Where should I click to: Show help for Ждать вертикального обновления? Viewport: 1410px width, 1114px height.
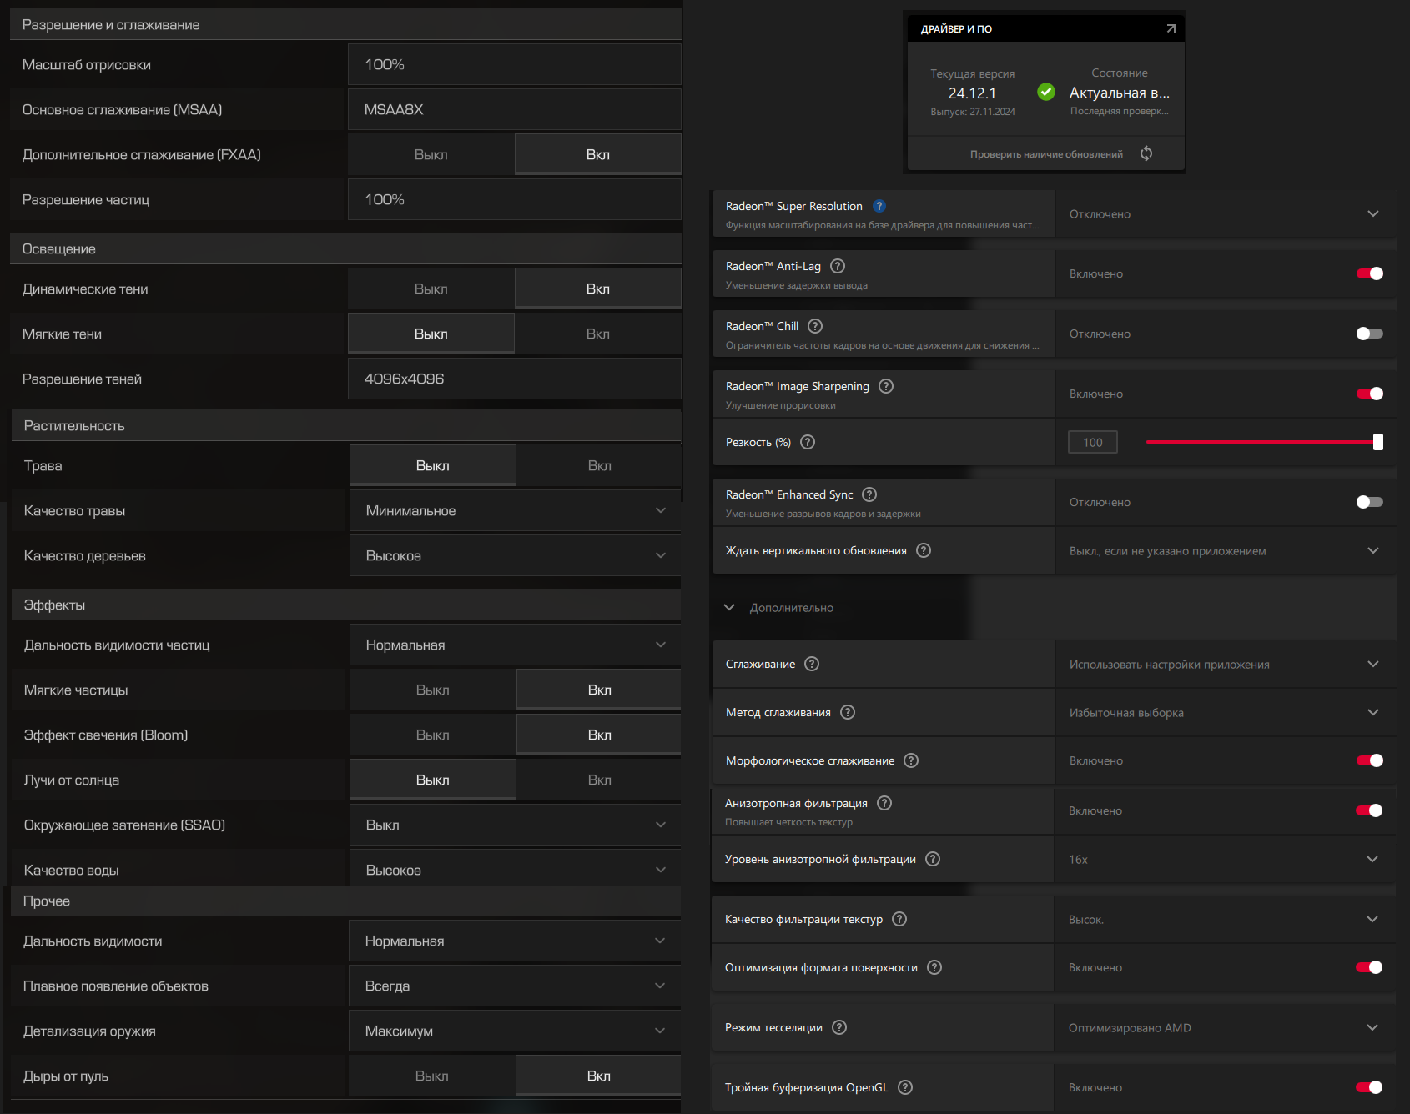[924, 550]
